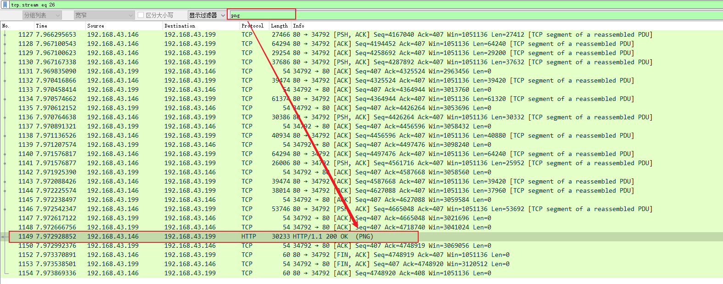Click the Source column header
This screenshot has height=284, width=723.
pyautogui.click(x=95, y=26)
